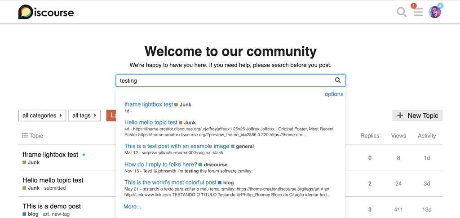
Task: Click the blue blog category square in topic list
Action: point(24,214)
